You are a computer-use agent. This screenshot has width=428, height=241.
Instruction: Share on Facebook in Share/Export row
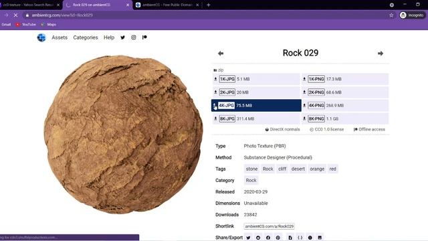268,238
